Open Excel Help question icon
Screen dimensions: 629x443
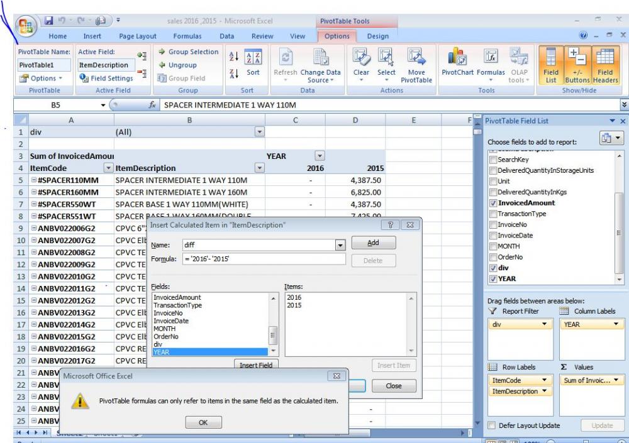coord(583,35)
